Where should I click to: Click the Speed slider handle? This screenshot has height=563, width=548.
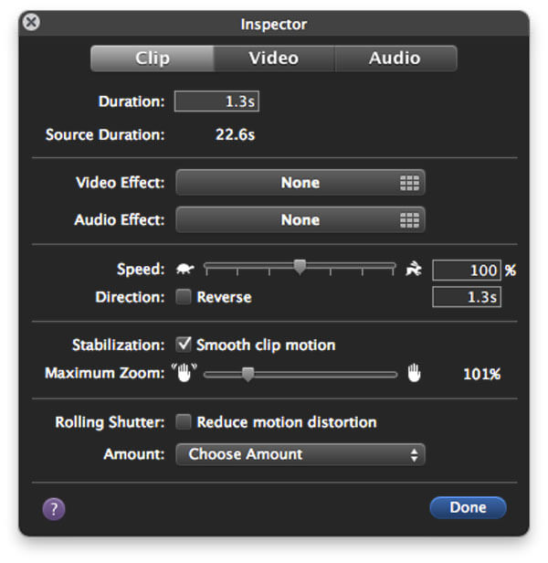pos(300,267)
